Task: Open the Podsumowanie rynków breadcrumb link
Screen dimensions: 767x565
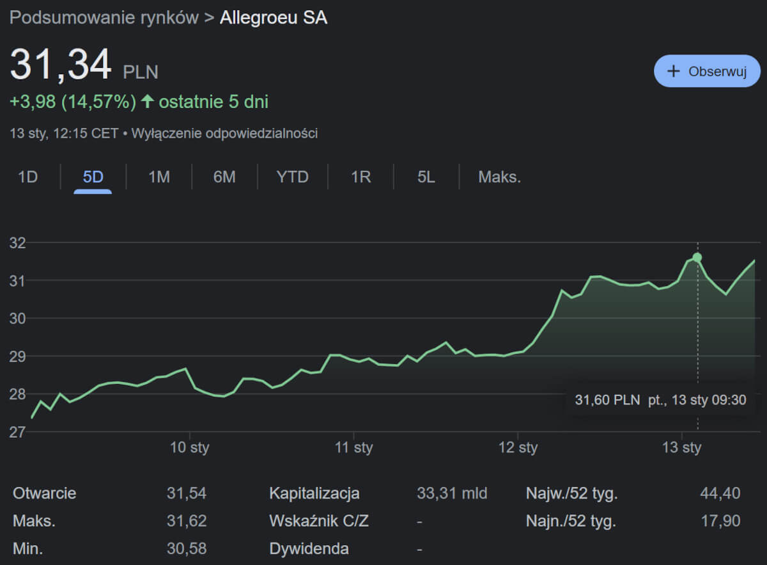Action: click(104, 18)
